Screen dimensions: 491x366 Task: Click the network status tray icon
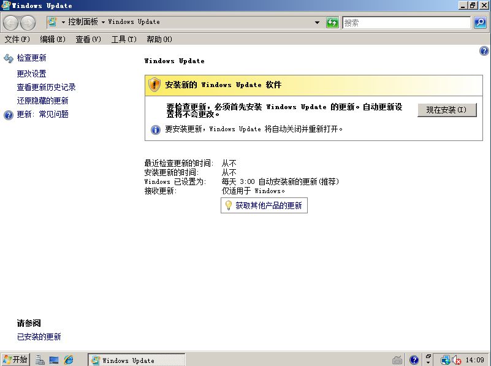pyautogui.click(x=445, y=360)
